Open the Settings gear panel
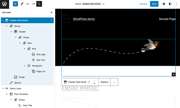The image size is (180, 108). point(164,4)
